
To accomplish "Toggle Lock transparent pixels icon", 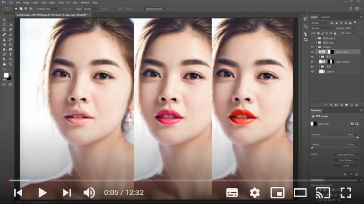I will coord(318,33).
